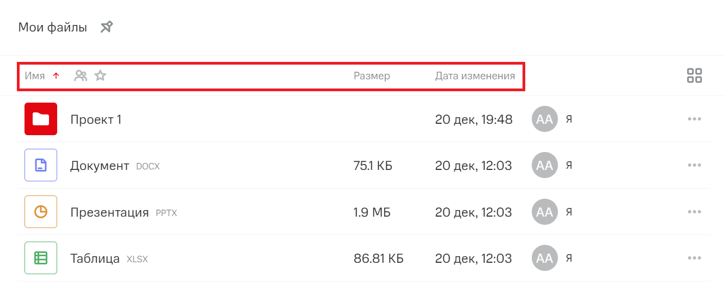This screenshot has width=725, height=291.
Task: Open more options menu for Таблица
Action: [x=694, y=258]
